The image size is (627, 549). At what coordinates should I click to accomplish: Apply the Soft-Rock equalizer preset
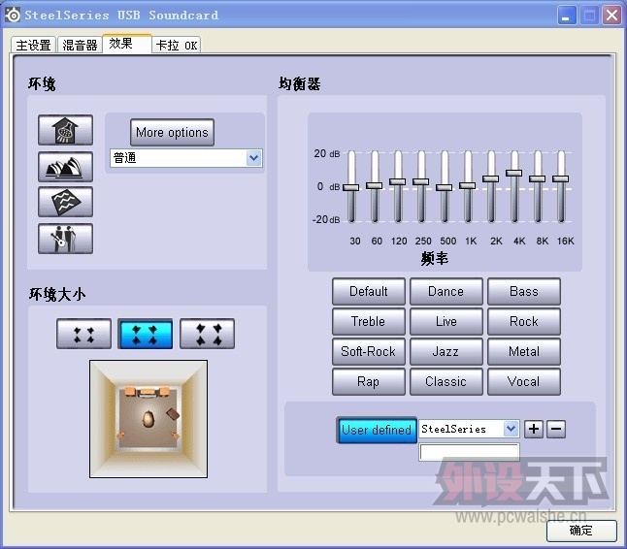(x=368, y=352)
